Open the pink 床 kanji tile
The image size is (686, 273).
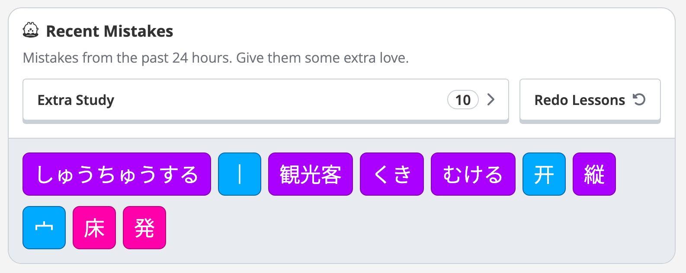[x=94, y=228]
